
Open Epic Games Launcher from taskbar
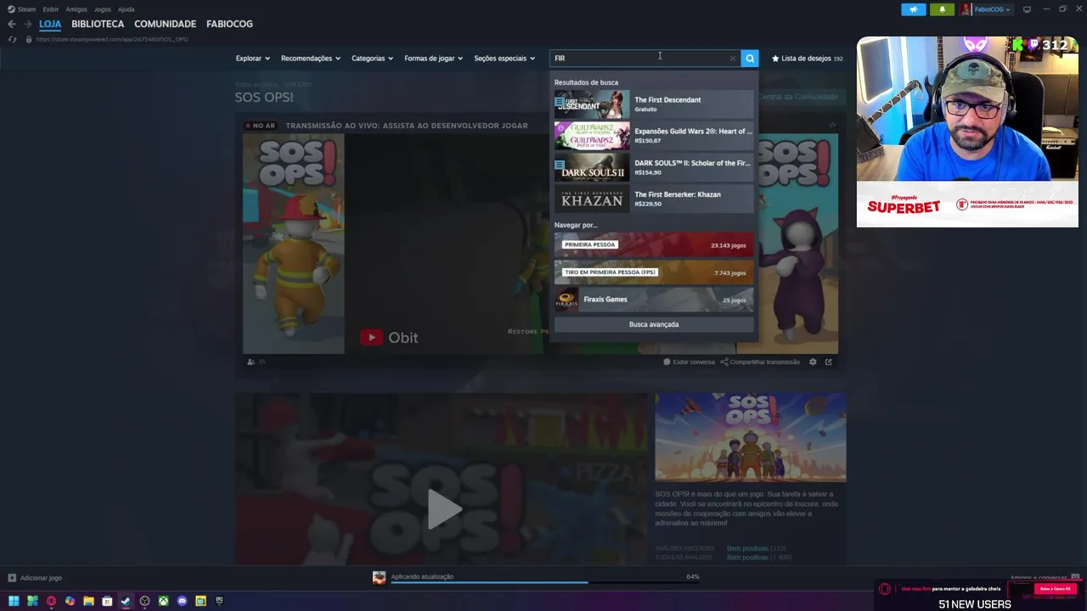click(219, 601)
